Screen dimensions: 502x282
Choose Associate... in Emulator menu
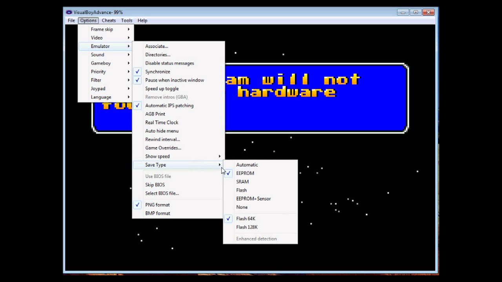pyautogui.click(x=178, y=46)
